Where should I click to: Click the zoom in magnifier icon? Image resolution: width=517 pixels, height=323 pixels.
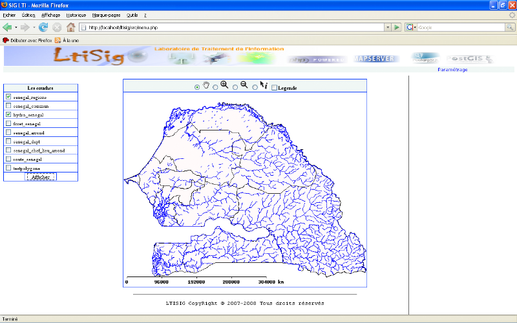pos(224,85)
